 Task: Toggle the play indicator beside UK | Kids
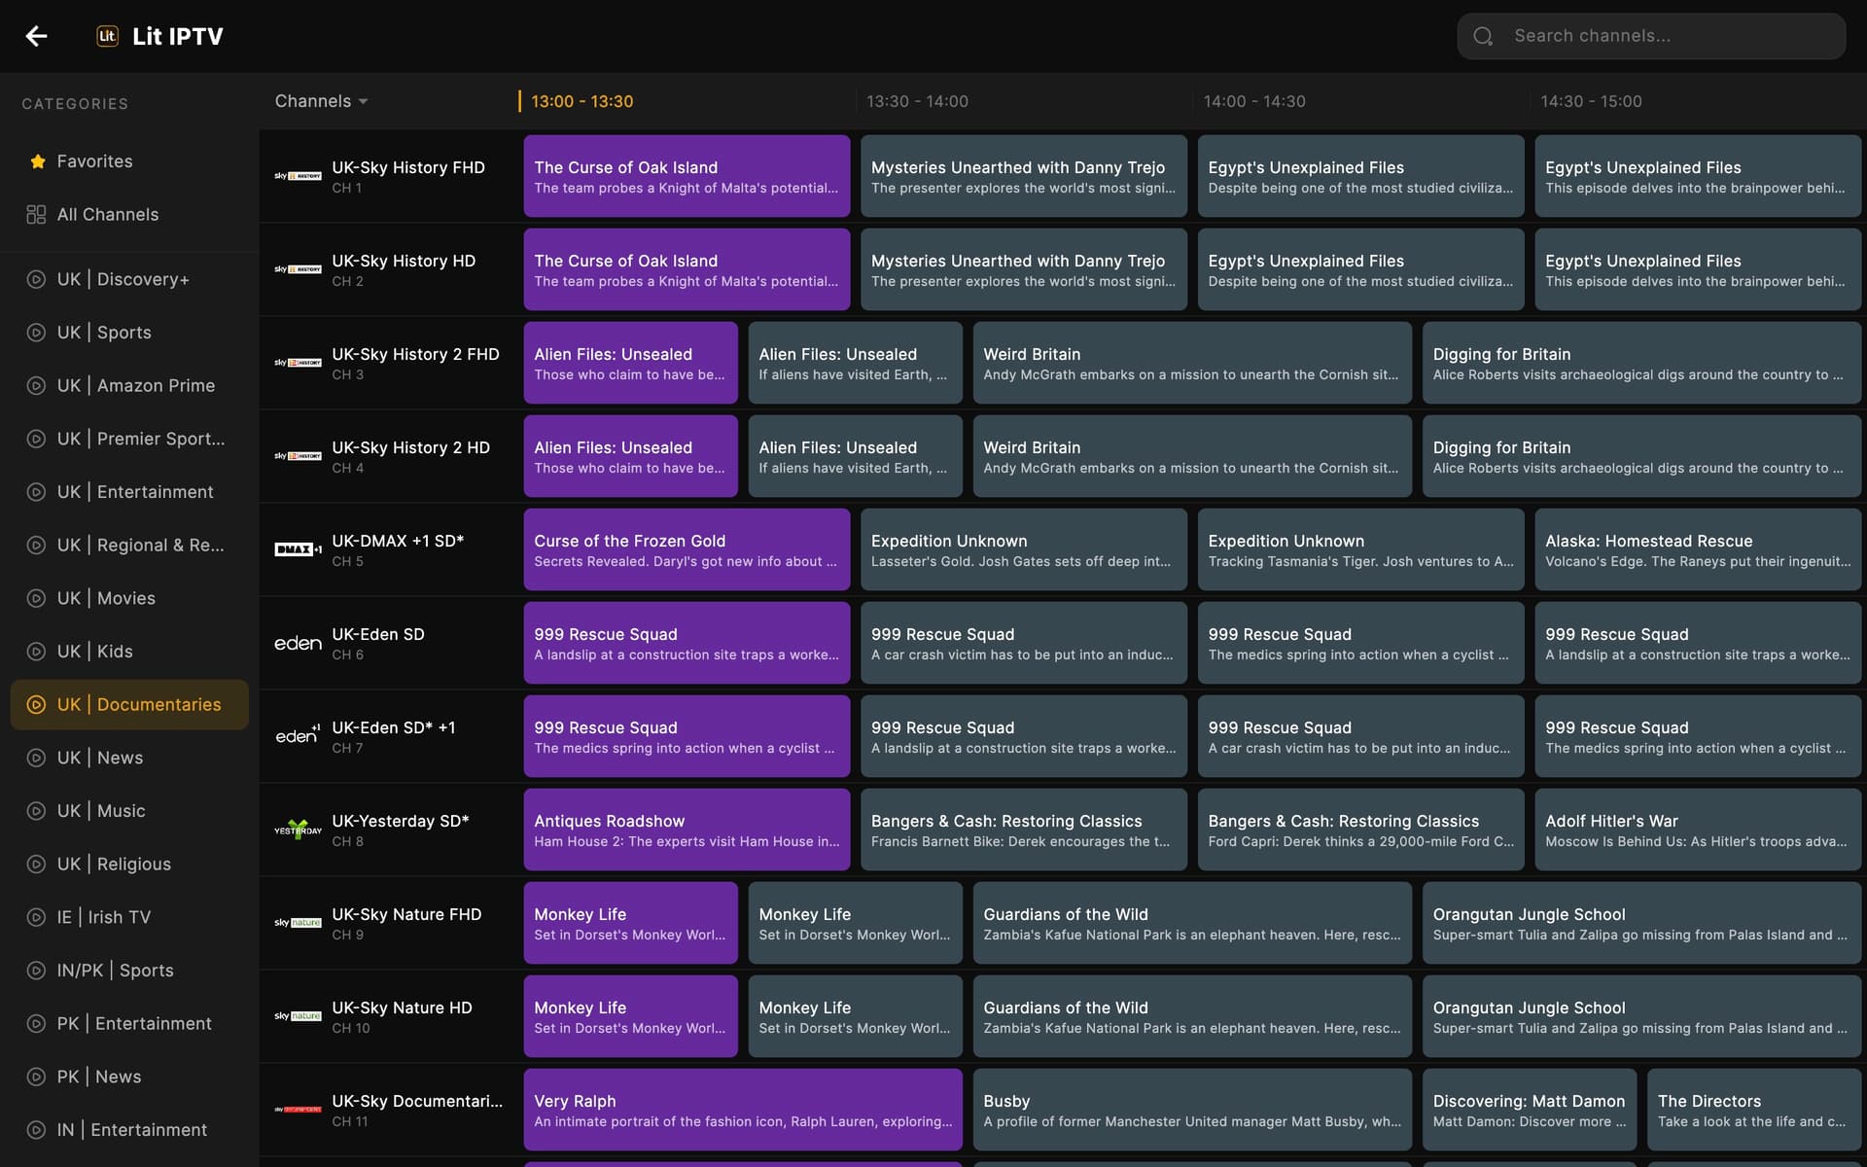pos(36,652)
